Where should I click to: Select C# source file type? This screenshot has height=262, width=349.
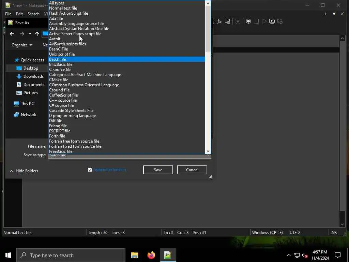(x=127, y=105)
